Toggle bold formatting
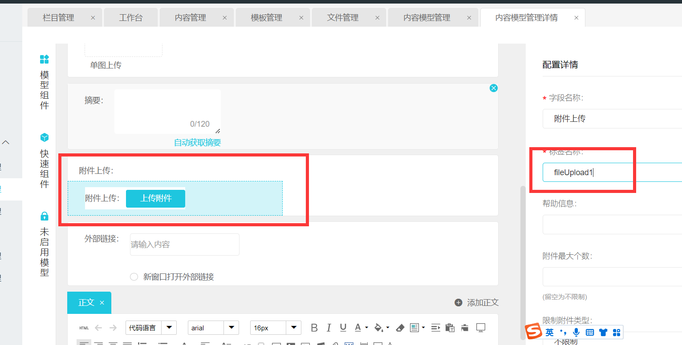 click(x=314, y=328)
